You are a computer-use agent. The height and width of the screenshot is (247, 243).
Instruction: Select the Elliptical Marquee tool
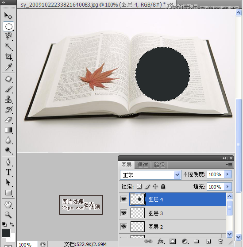tap(8, 26)
